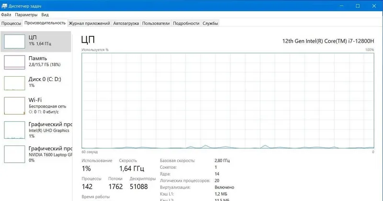The height and width of the screenshot is (201, 383).
Task: Click the Кэш L1 1,2 МБ value
Action: point(221,194)
